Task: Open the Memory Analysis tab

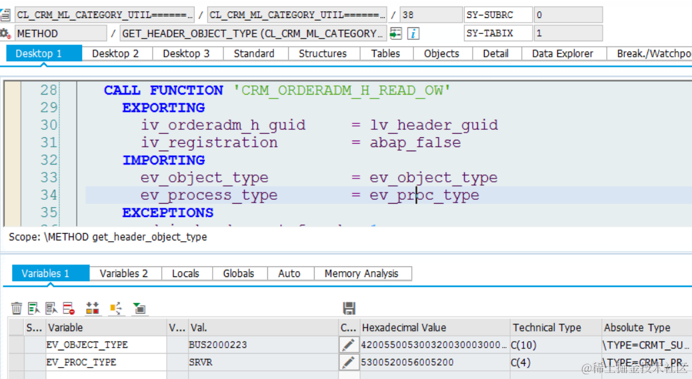Action: coord(361,274)
